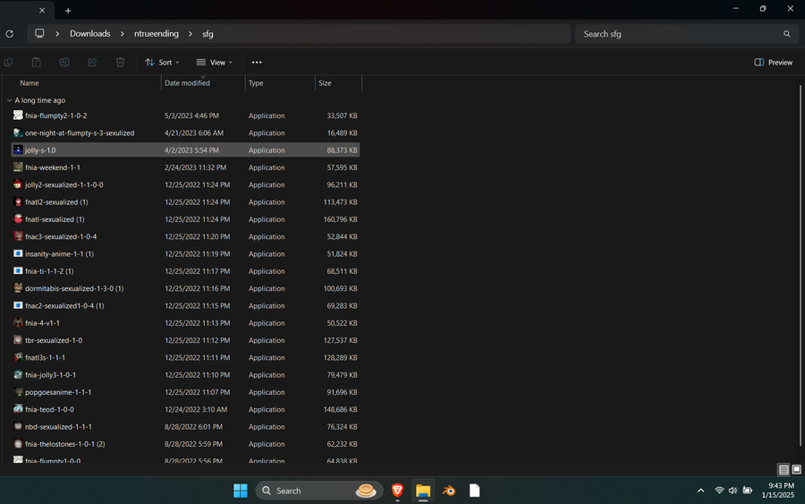Click the Share toolbar icon
The width and height of the screenshot is (805, 504).
tap(92, 62)
